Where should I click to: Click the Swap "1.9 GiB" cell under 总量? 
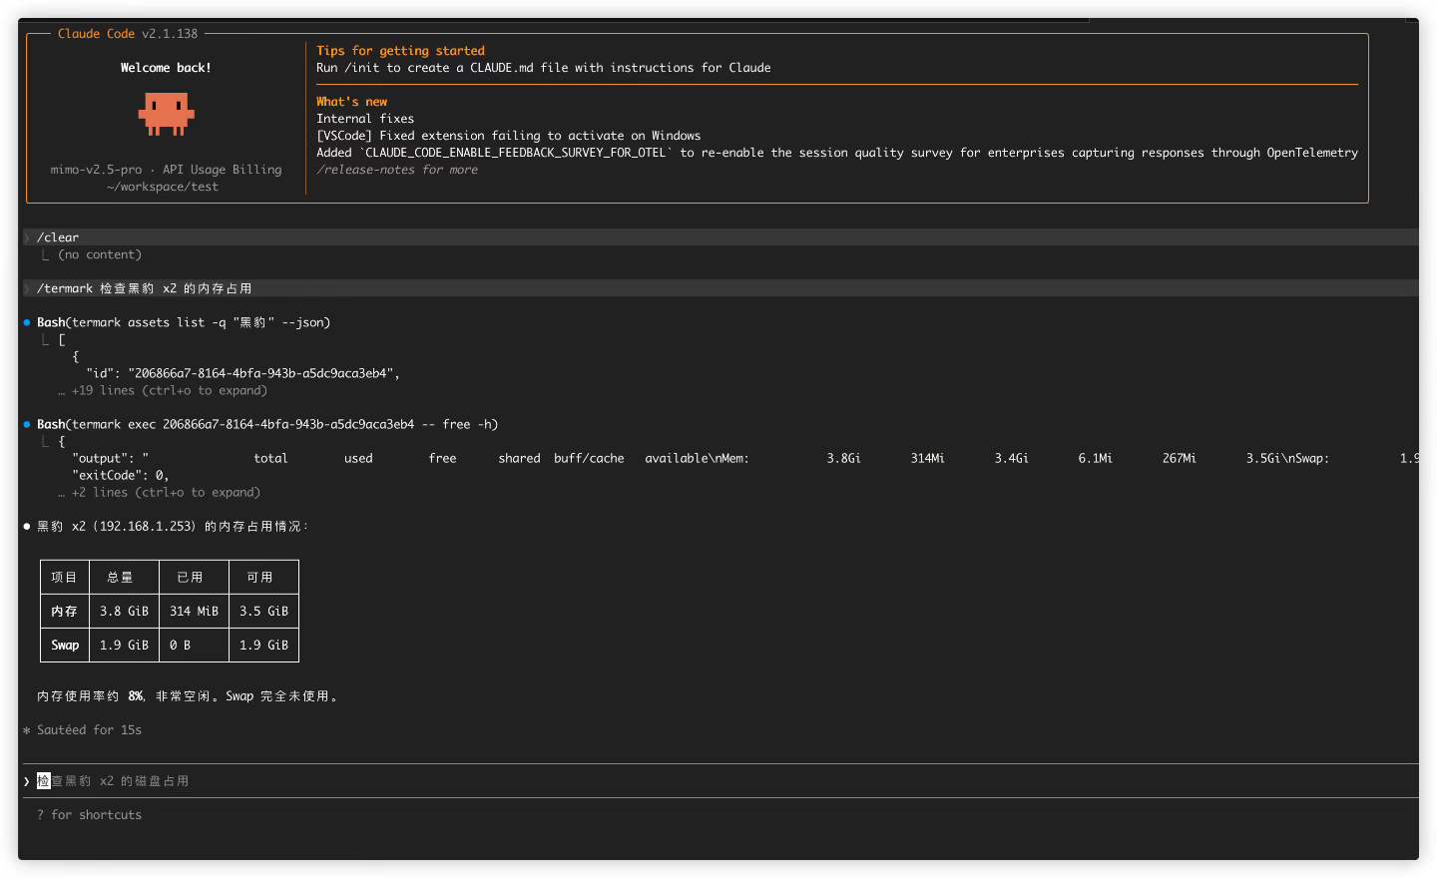coord(124,646)
